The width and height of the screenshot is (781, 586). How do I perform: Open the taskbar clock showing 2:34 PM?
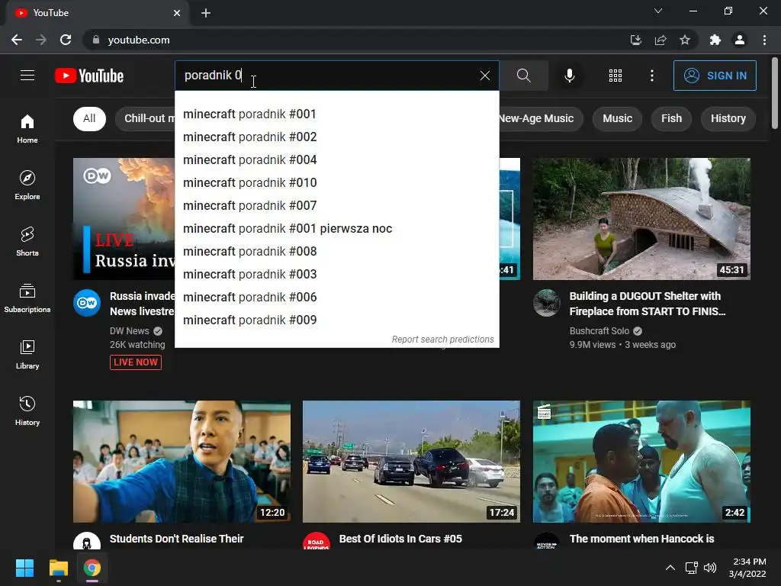[748, 568]
